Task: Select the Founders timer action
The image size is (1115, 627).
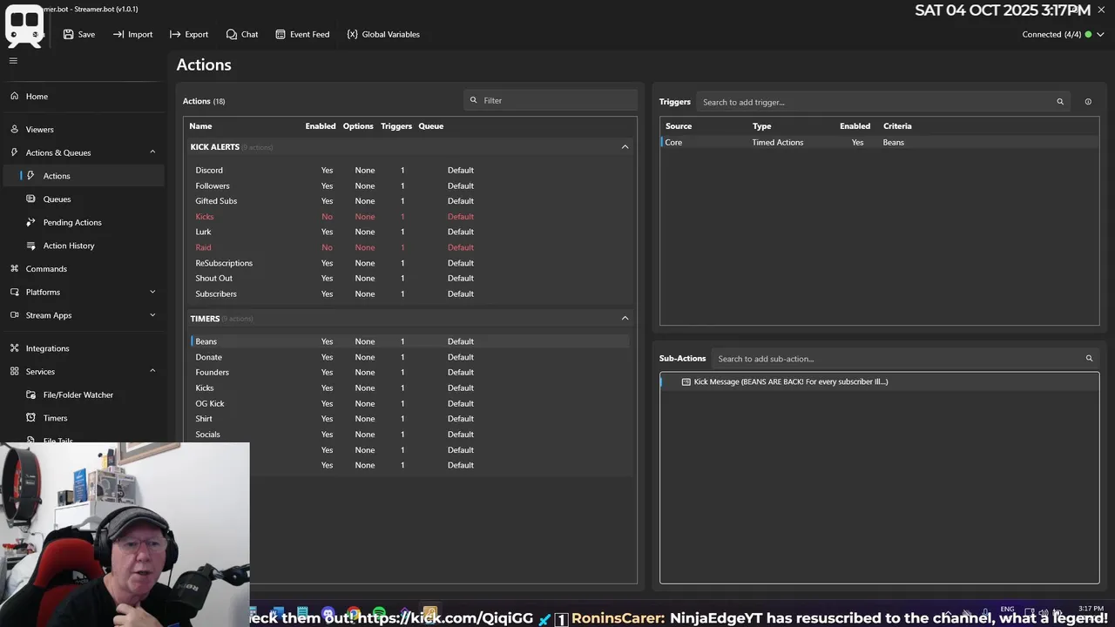Action: pyautogui.click(x=409, y=373)
